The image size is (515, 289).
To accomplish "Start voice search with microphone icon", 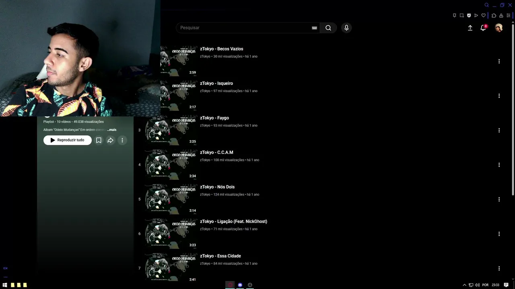I will [346, 28].
